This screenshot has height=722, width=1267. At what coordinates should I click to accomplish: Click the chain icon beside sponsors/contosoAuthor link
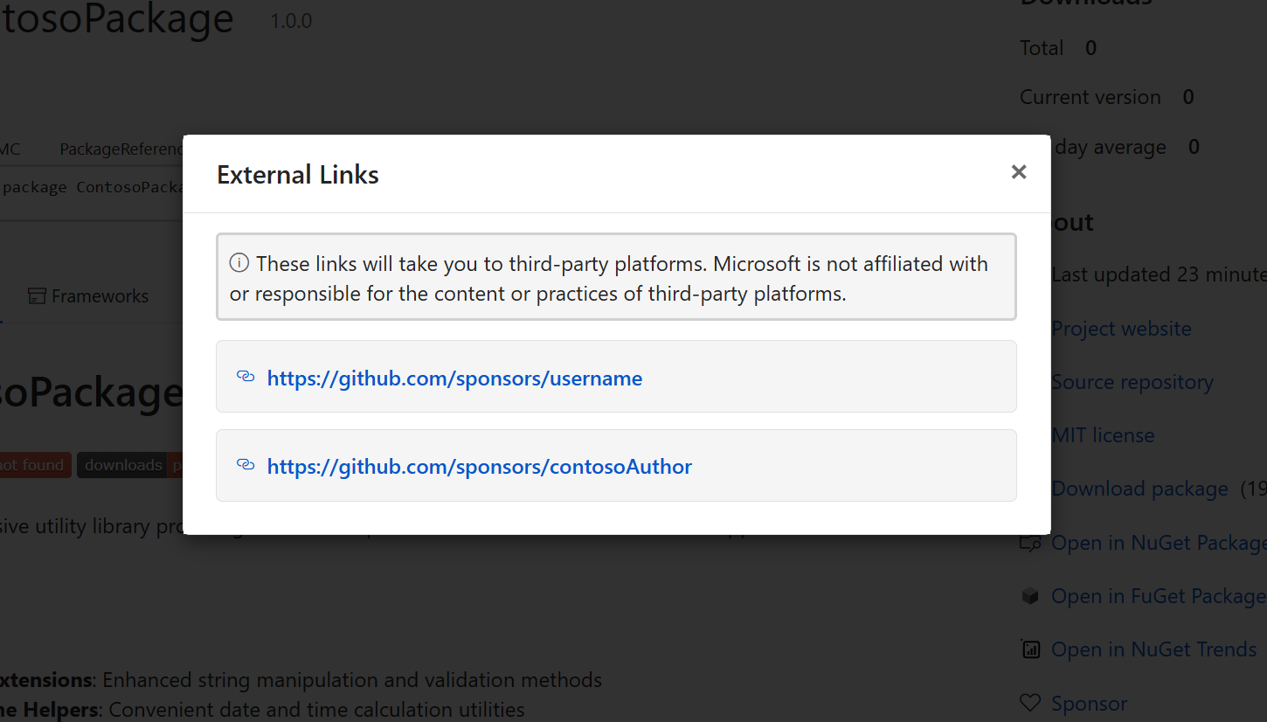point(246,465)
